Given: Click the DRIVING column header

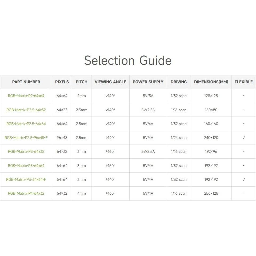Looking at the screenshot, I should tap(179, 82).
